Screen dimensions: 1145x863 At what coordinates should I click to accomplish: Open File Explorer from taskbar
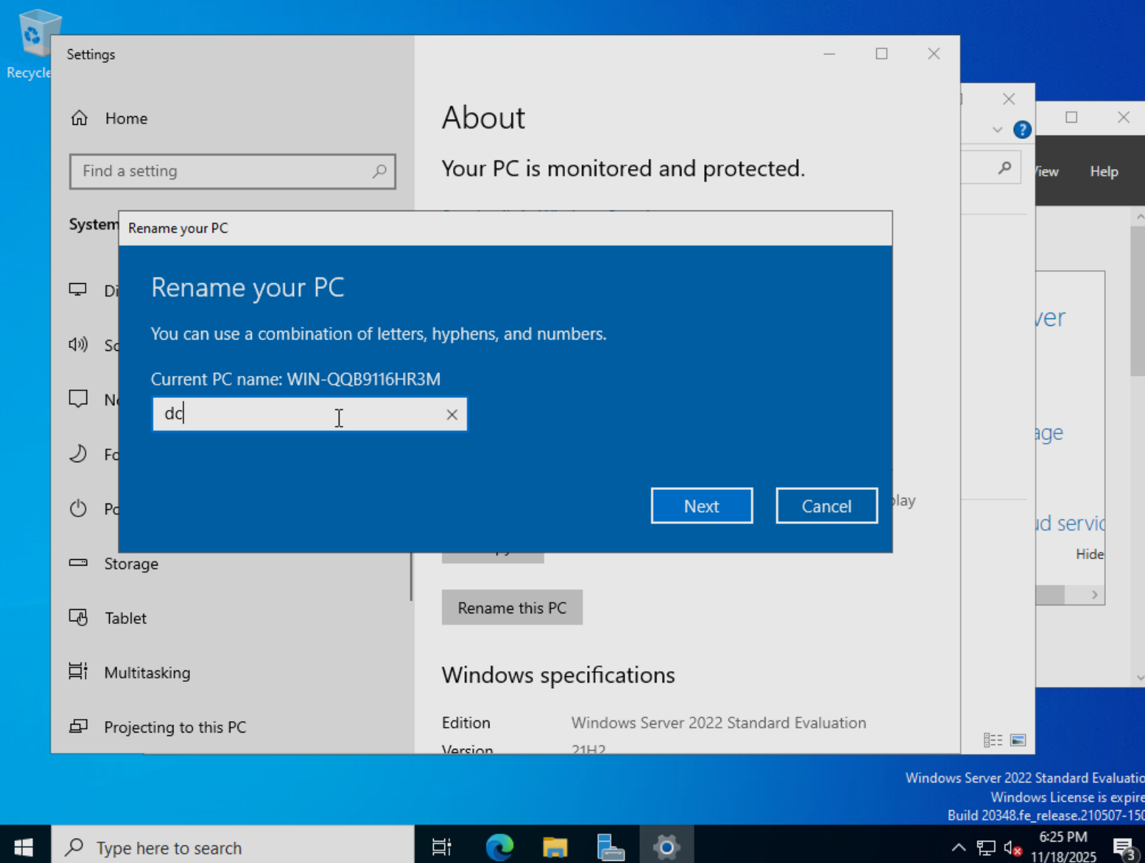pyautogui.click(x=555, y=847)
